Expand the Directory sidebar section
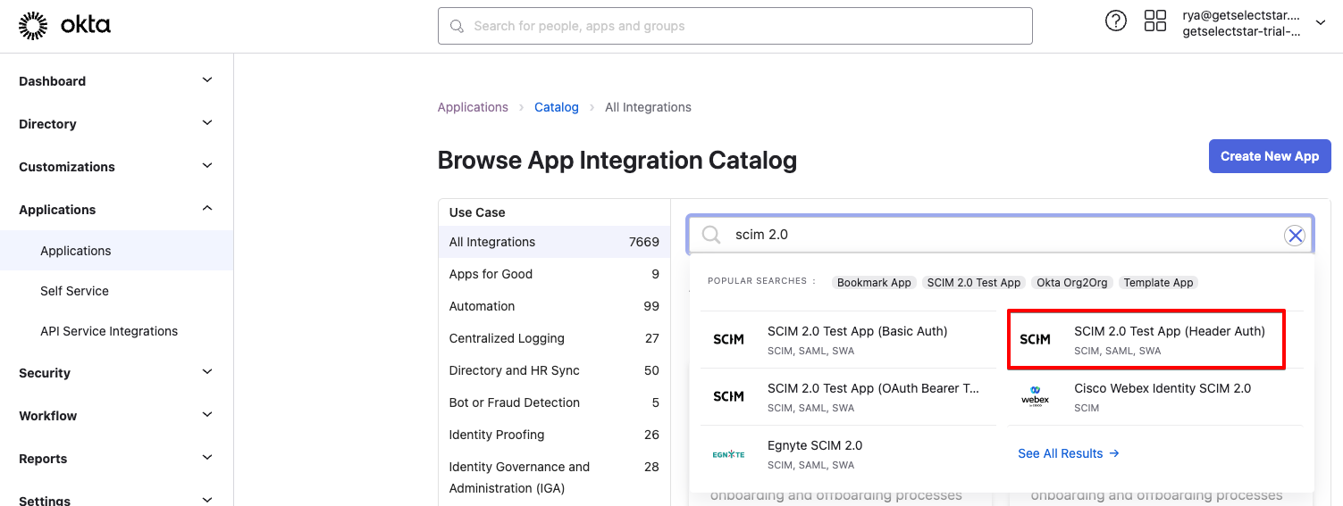The width and height of the screenshot is (1343, 506). (206, 123)
